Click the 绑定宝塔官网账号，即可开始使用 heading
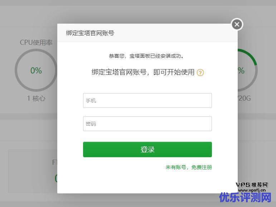The image size is (276, 207). click(143, 72)
